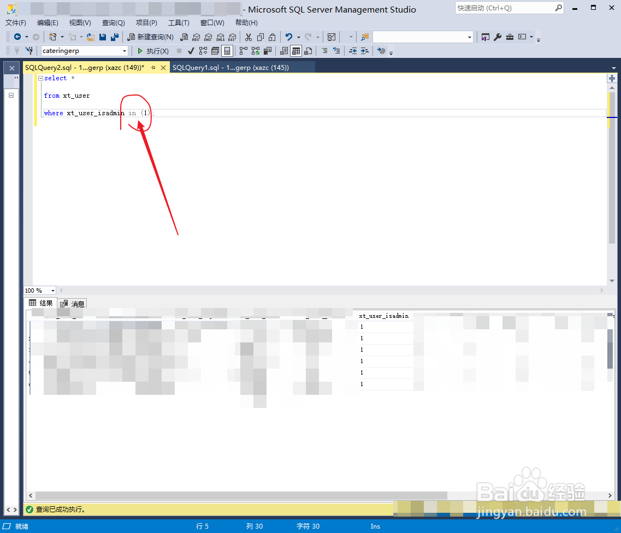The height and width of the screenshot is (533, 621).
Task: Toggle Include Actual Execution Plan
Action: (x=244, y=51)
